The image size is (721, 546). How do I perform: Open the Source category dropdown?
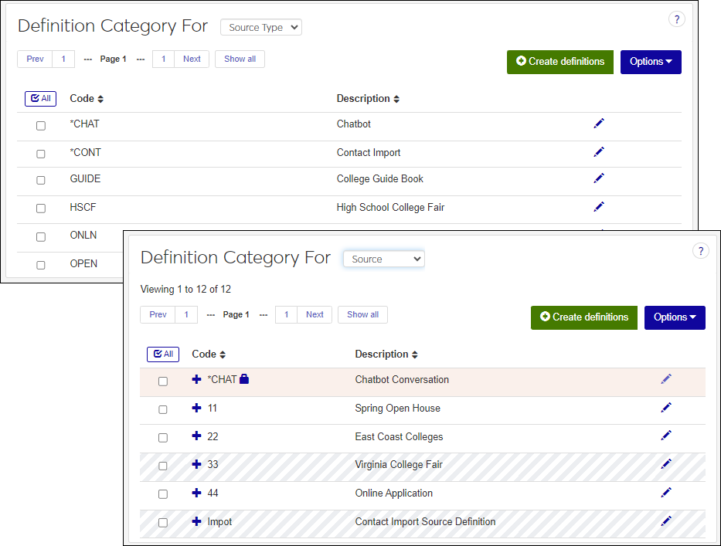pos(383,259)
